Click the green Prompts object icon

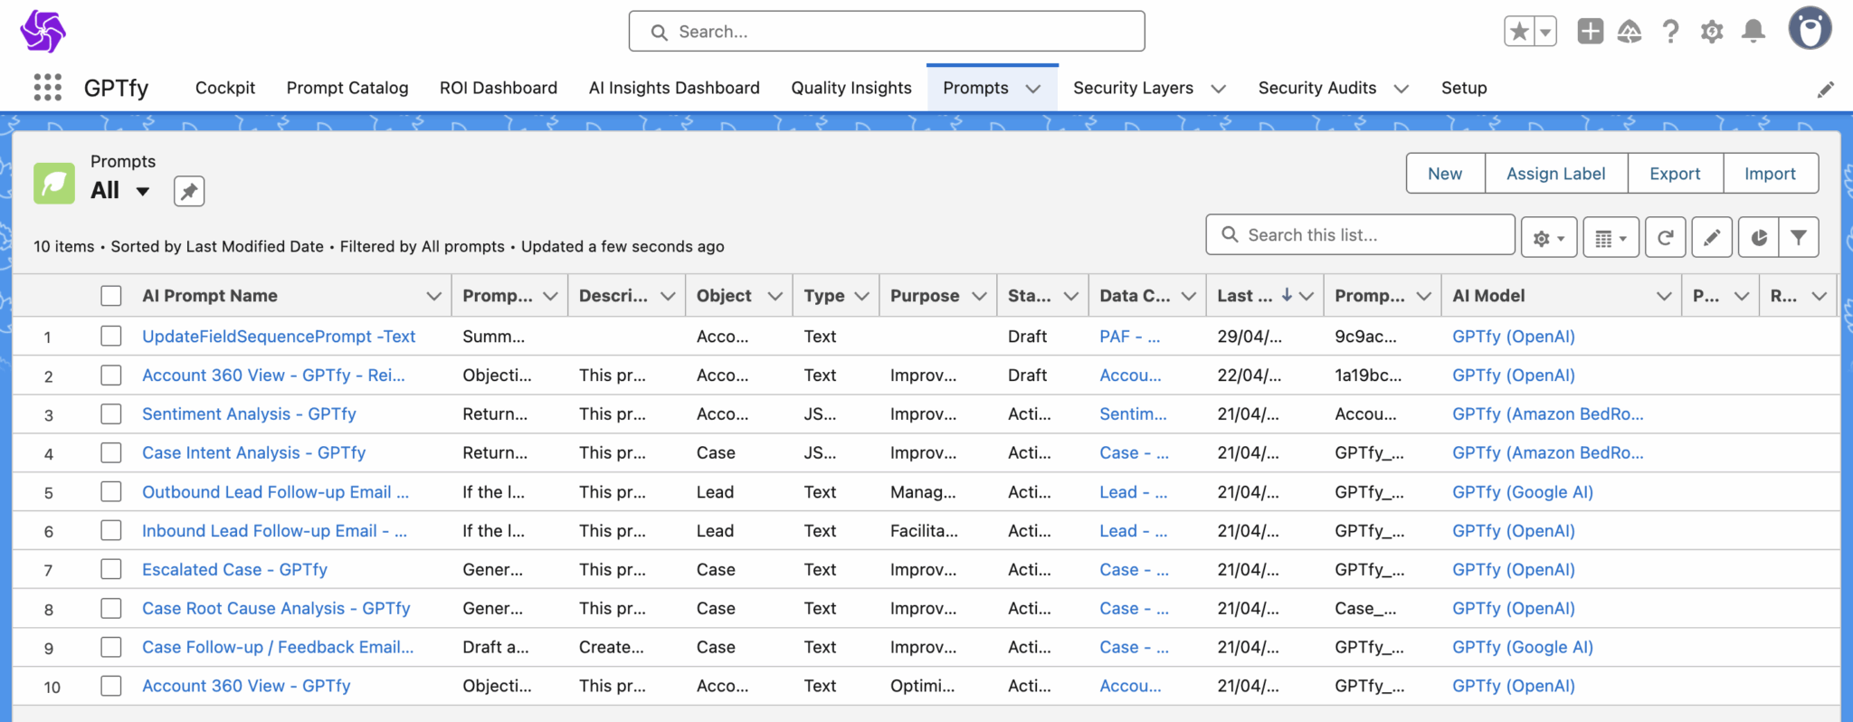pyautogui.click(x=54, y=183)
